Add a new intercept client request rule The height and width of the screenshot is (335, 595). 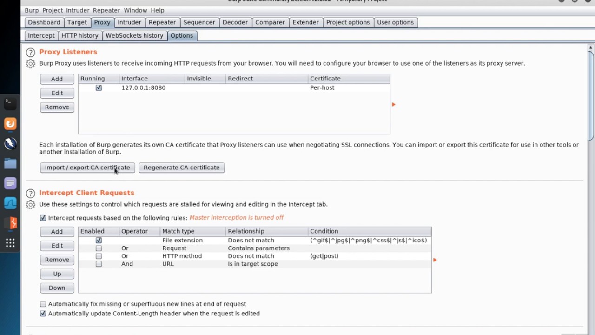click(x=57, y=232)
